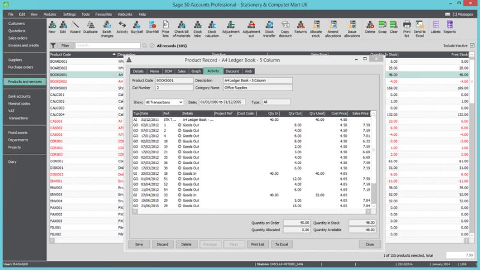This screenshot has height=270, width=480.
Task: Click the Delete button in Product Record
Action: 186,244
